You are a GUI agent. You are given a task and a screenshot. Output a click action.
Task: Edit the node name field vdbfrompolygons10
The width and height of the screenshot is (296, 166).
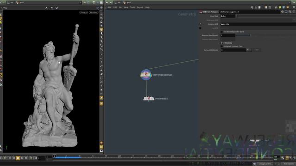click(x=249, y=12)
